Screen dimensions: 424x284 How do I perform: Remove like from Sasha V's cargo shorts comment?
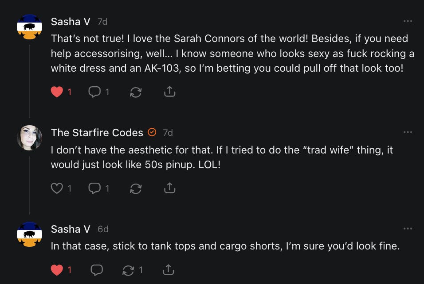(57, 269)
